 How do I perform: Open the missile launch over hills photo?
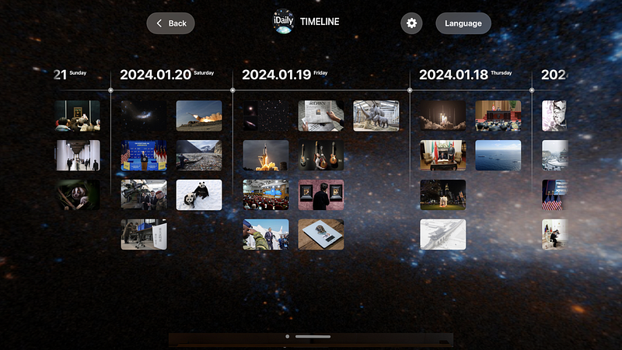(199, 115)
